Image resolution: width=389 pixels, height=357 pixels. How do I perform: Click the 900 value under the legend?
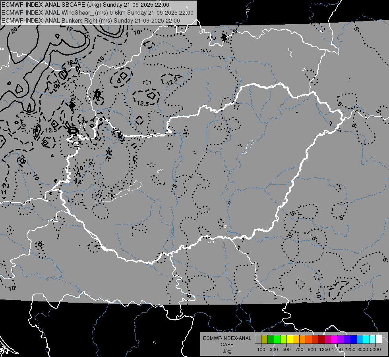coord(312,349)
